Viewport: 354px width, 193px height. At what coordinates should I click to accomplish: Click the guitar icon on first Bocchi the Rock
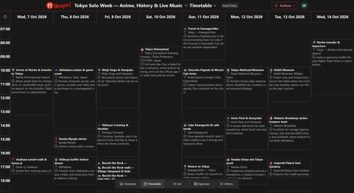coord(99,163)
